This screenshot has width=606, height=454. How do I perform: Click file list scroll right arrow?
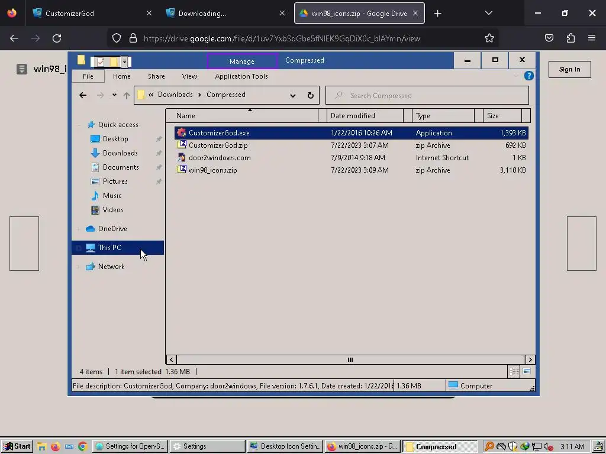pyautogui.click(x=530, y=360)
